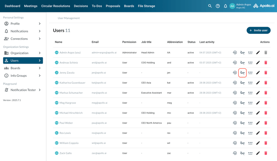Click the Admin Argos avatar in header
The image size is (277, 161).
coord(232,6)
